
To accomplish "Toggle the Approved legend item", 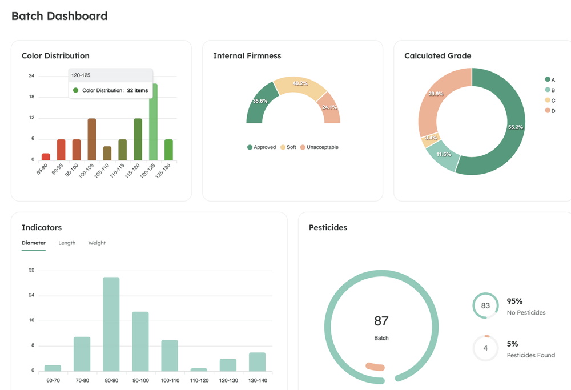I will [262, 147].
